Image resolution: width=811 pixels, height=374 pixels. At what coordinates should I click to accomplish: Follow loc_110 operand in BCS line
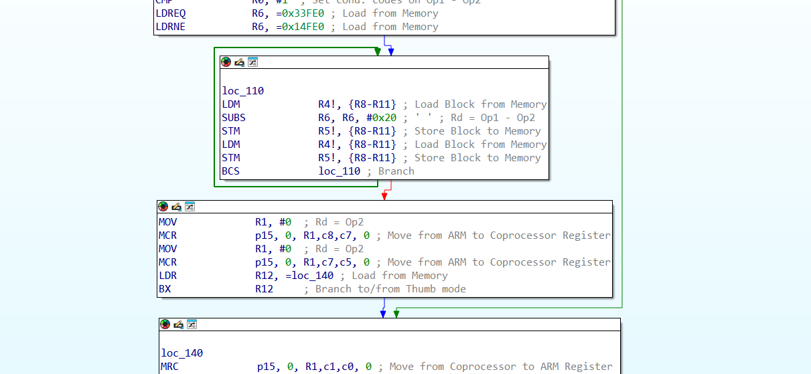click(x=339, y=171)
